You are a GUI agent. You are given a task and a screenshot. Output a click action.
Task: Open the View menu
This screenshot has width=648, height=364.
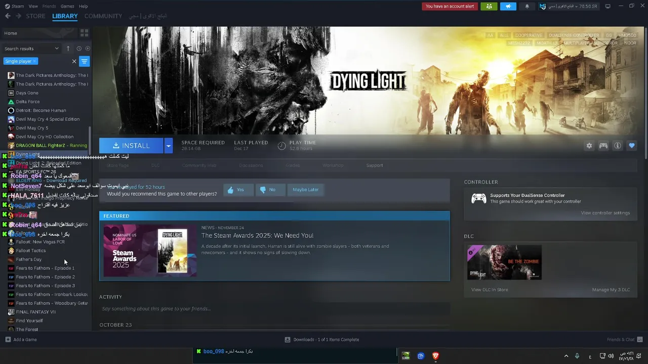click(x=33, y=6)
